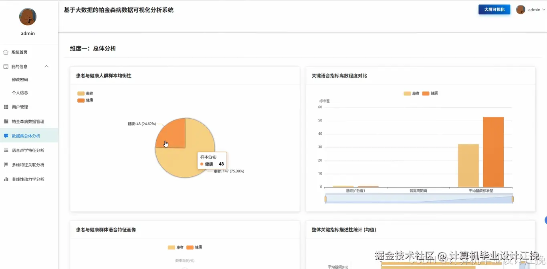The height and width of the screenshot is (269, 547).
Task: Toggle 患者 legend in pie chart
Action: click(85, 93)
